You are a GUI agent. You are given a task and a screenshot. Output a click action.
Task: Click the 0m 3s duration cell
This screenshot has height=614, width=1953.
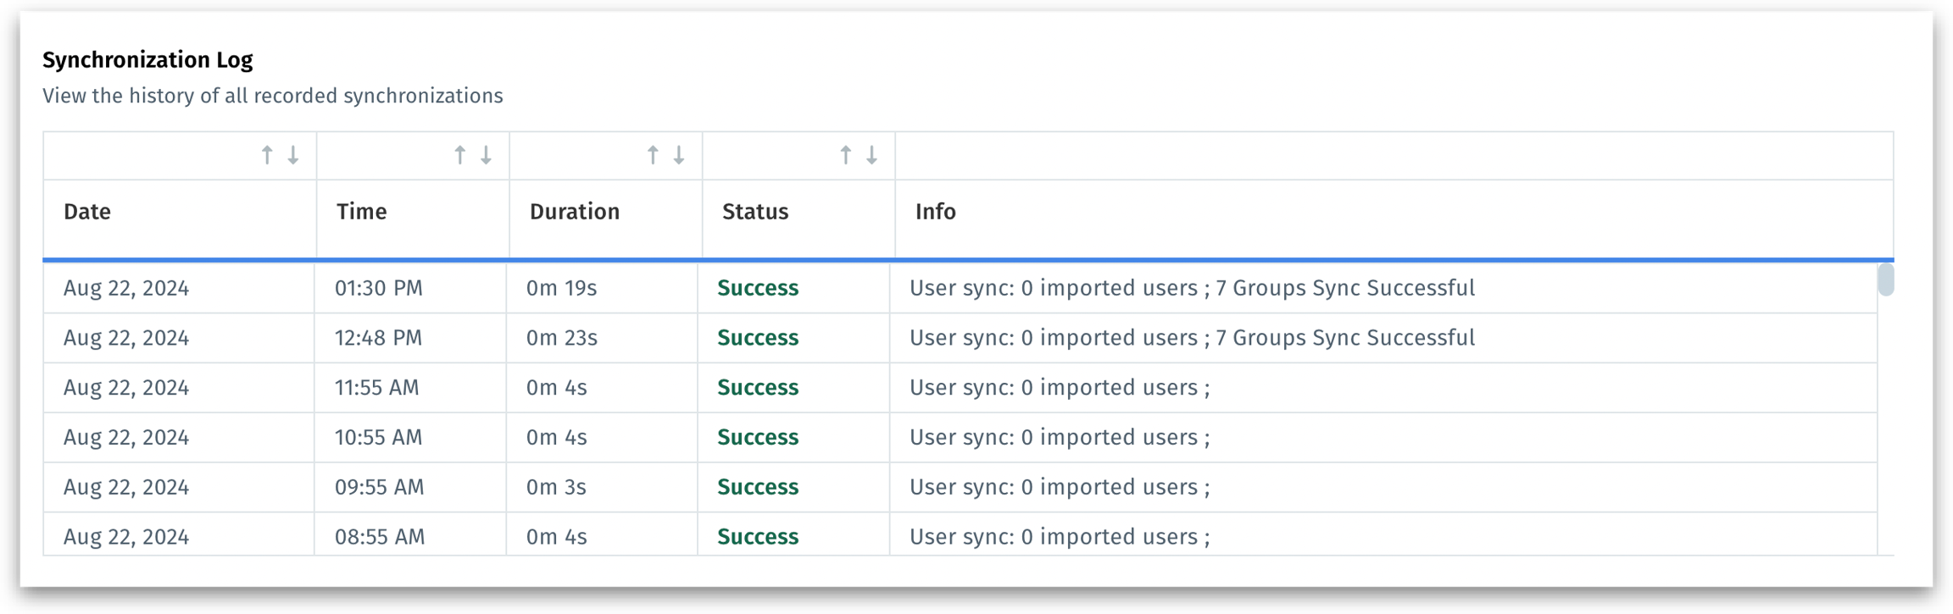click(556, 488)
